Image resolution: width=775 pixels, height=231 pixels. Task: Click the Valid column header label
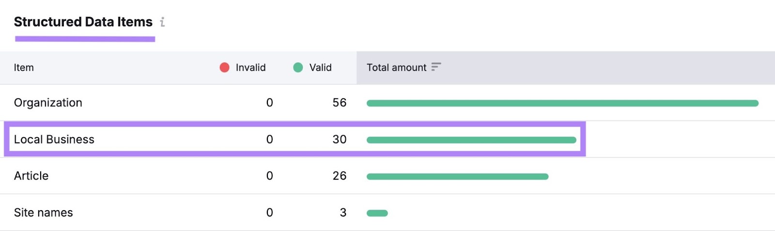click(x=320, y=67)
